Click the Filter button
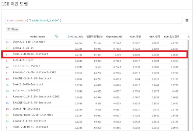 (x=13, y=29)
